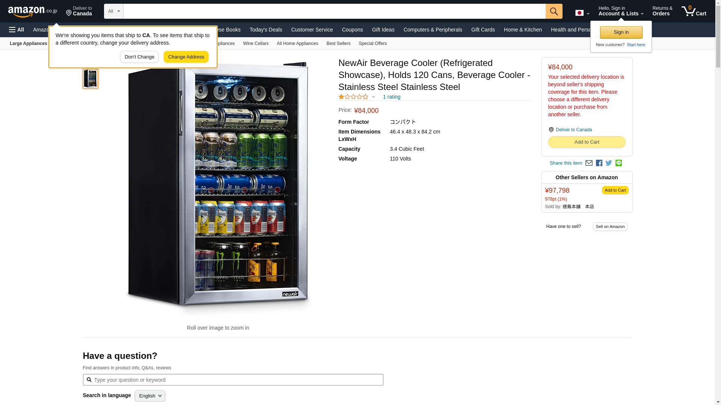Share this item on Facebook

pos(599,163)
